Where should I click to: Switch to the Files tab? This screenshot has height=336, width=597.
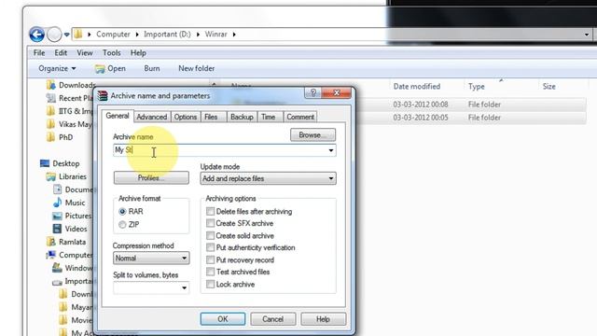(x=211, y=117)
